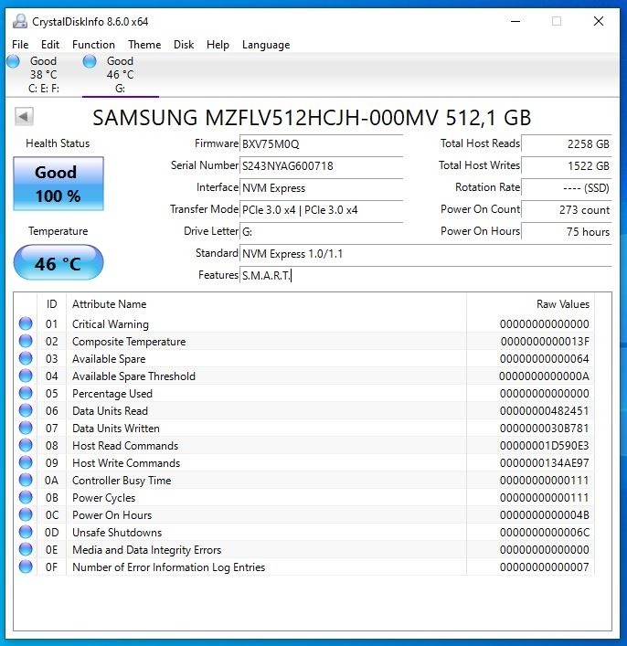The height and width of the screenshot is (646, 627).
Task: Click the status icon for Media and Data Integrity Errors
Action: 26,549
